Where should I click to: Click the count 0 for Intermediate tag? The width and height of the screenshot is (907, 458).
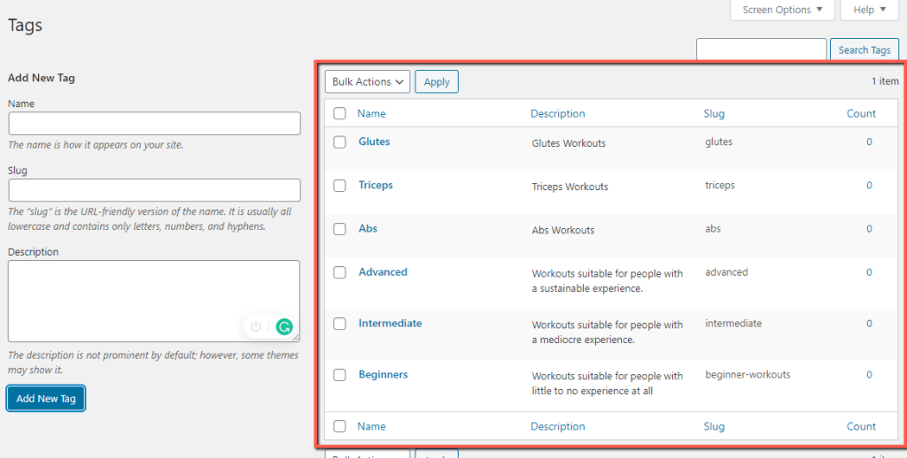869,324
